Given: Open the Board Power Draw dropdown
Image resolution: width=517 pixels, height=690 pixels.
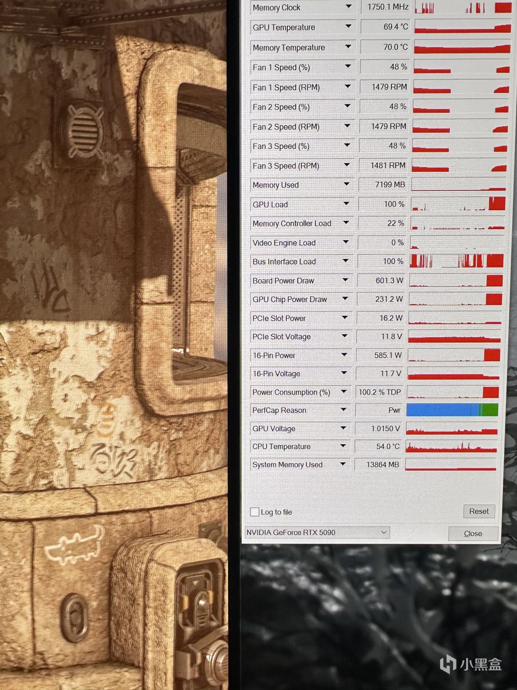Looking at the screenshot, I should pyautogui.click(x=345, y=280).
